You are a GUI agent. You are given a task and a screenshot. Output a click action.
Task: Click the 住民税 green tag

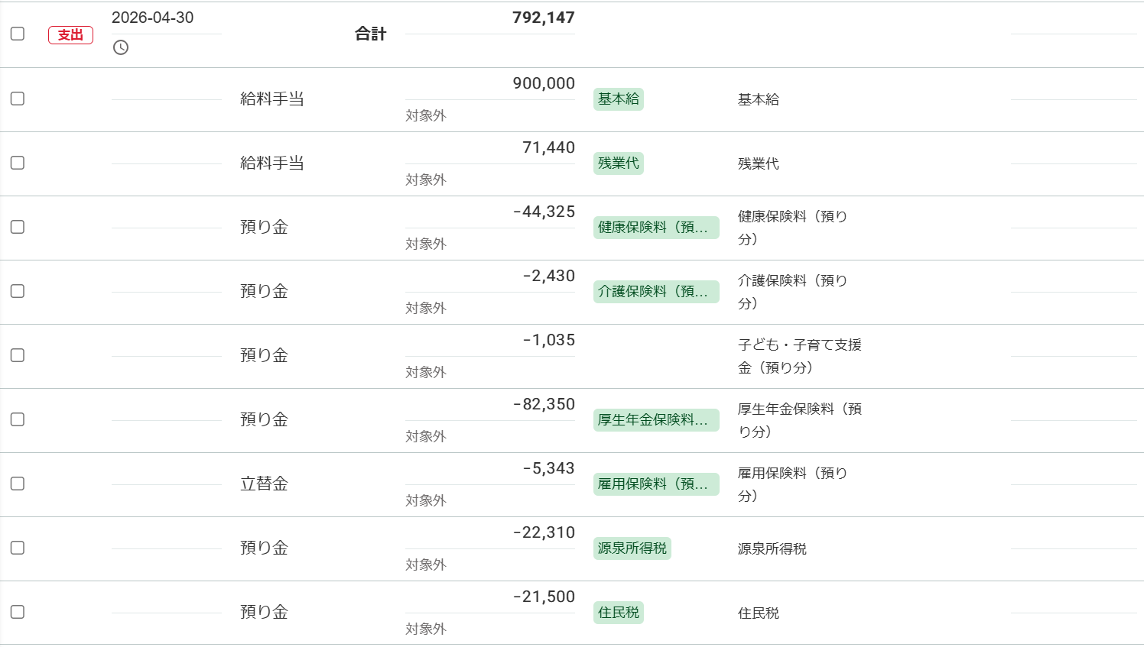[618, 613]
